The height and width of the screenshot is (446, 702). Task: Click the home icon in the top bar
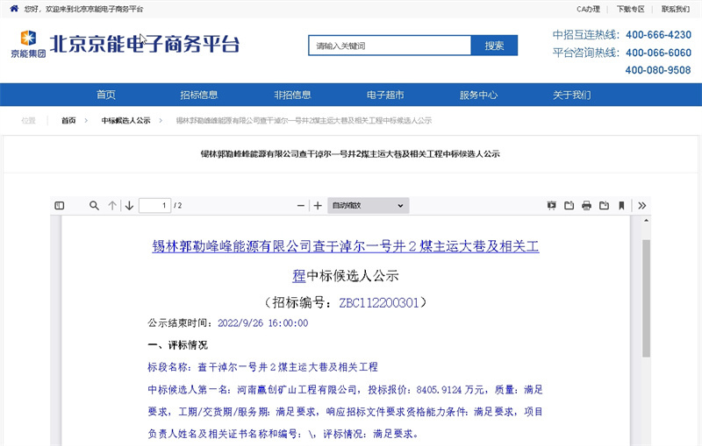click(14, 9)
